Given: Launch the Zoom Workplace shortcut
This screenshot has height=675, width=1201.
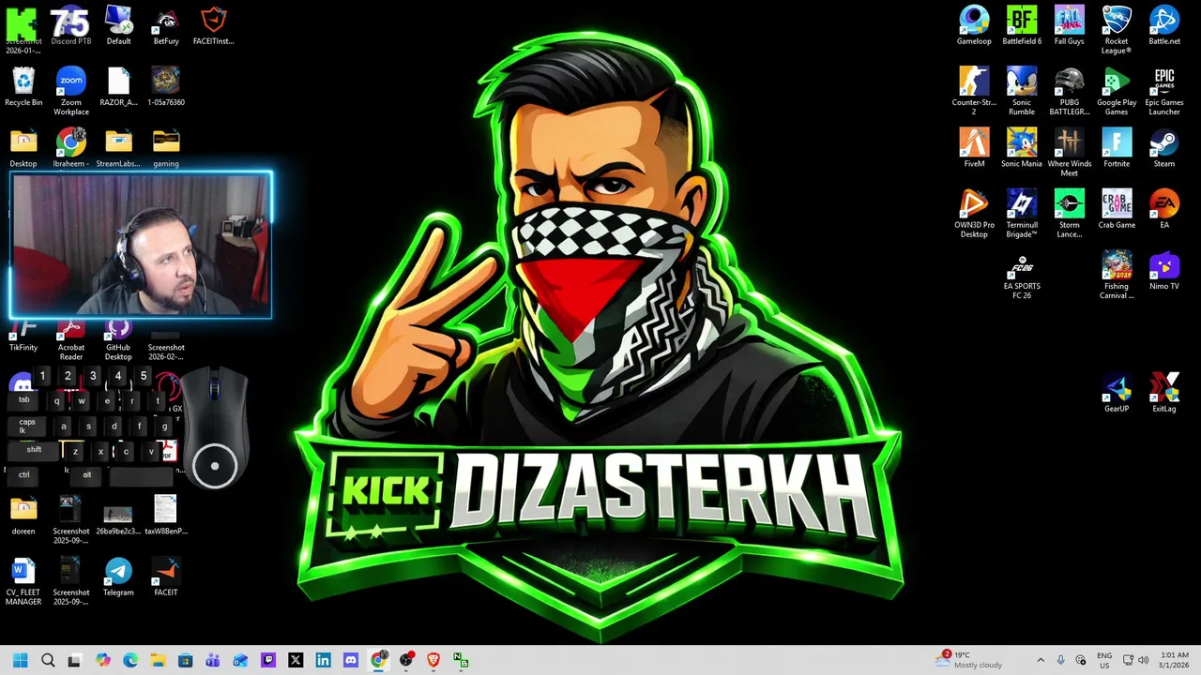Looking at the screenshot, I should [x=70, y=91].
